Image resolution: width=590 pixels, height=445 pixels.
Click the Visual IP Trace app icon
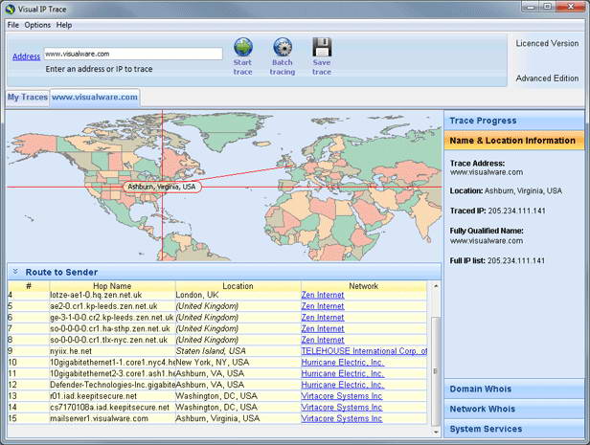[10, 8]
